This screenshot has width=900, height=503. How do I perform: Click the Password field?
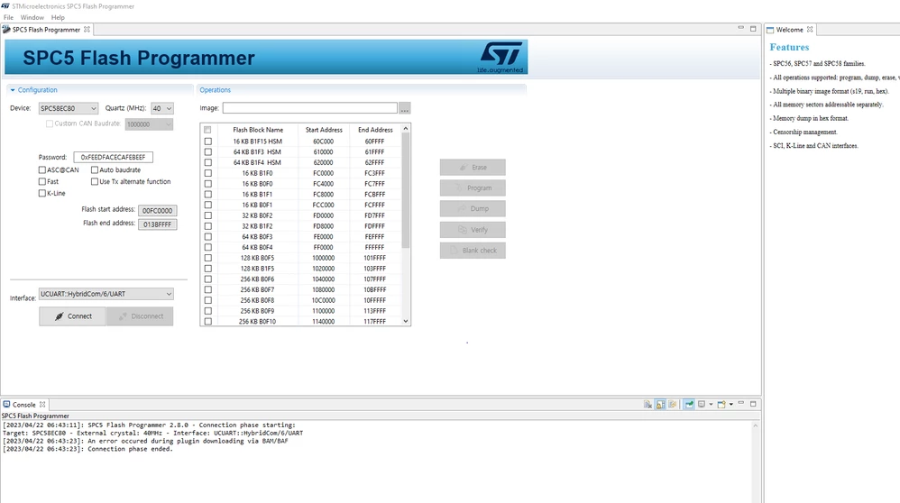click(113, 157)
